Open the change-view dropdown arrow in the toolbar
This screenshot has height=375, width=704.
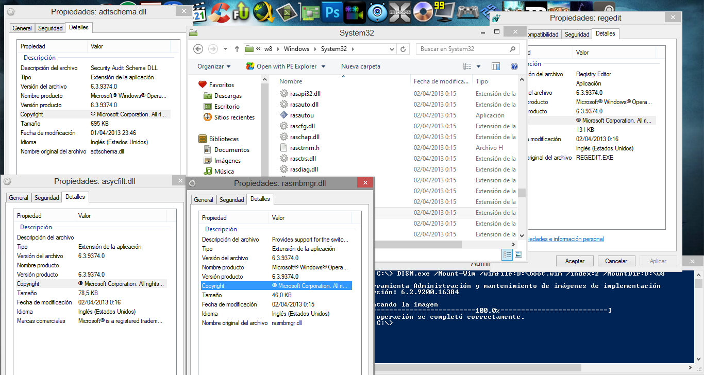(x=477, y=66)
